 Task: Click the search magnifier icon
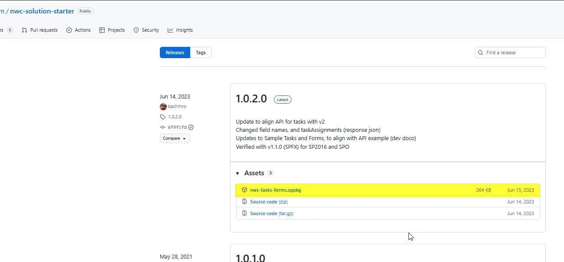pos(480,52)
